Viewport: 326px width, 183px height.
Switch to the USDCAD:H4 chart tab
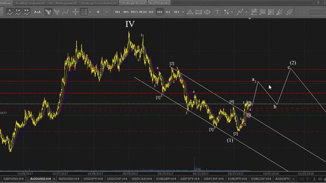(x=142, y=178)
